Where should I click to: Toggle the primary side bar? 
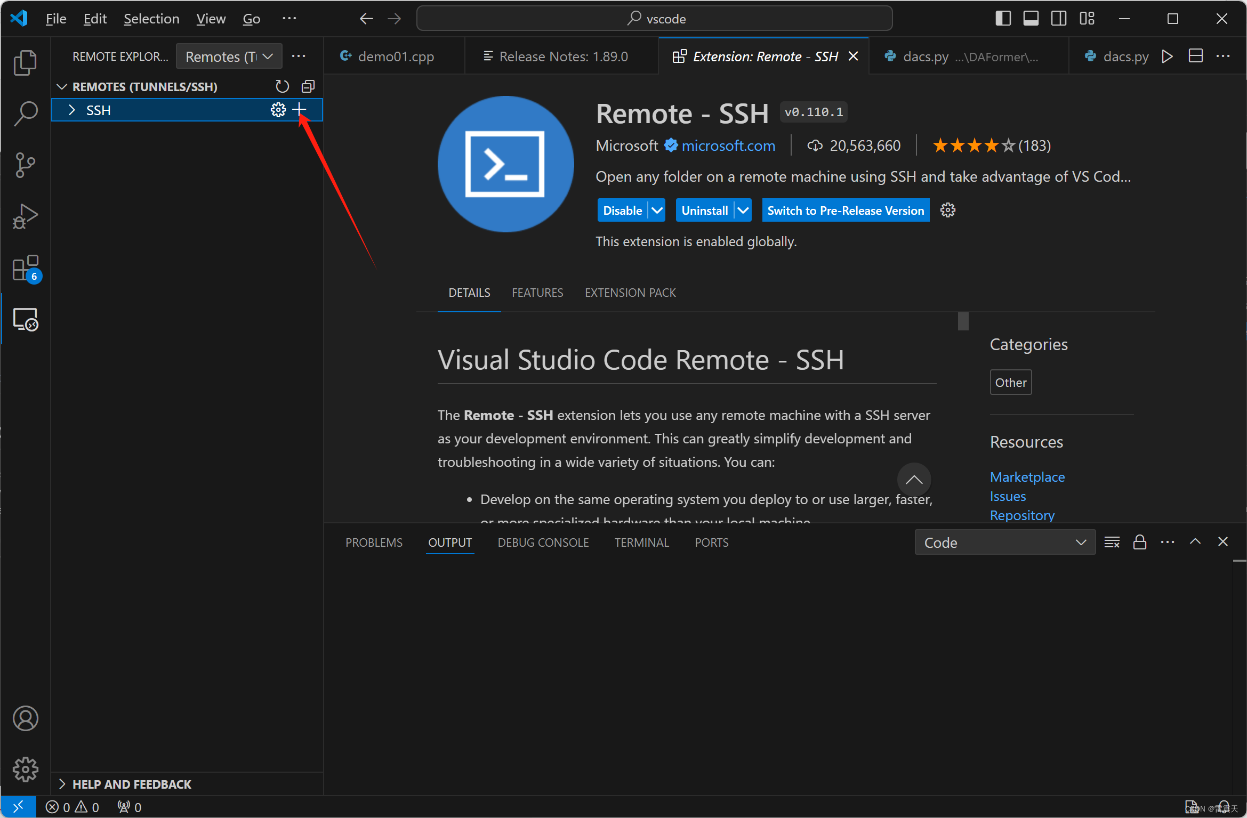(1003, 19)
